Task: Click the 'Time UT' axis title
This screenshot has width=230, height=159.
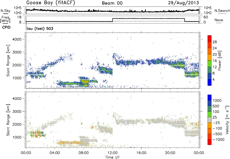Action: (112, 157)
